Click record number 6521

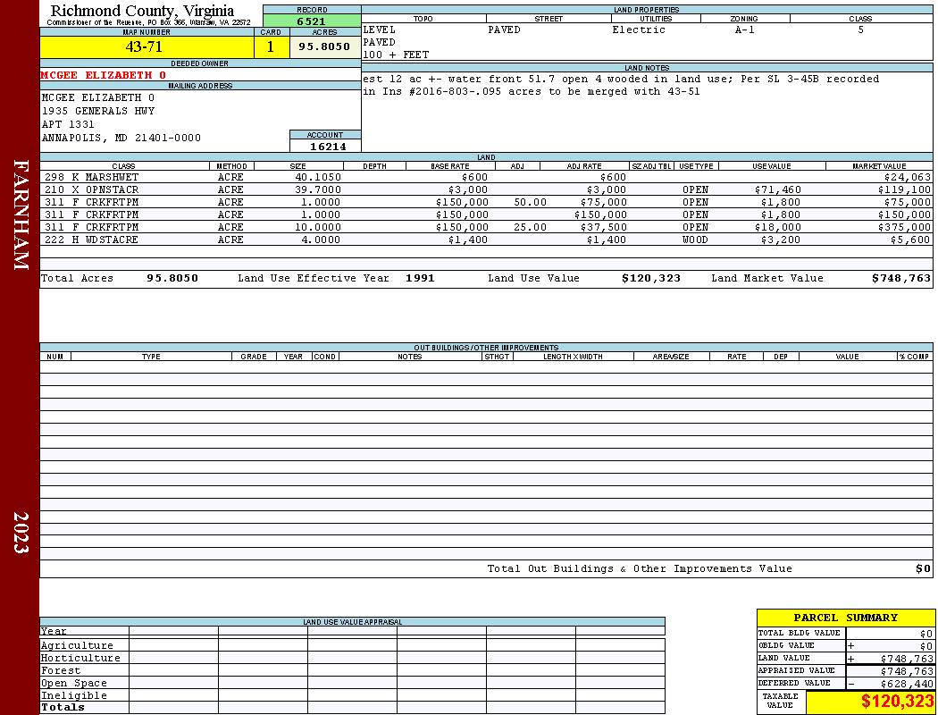click(x=312, y=21)
